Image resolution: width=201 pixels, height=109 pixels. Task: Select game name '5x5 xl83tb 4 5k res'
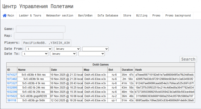pyautogui.click(x=33, y=83)
